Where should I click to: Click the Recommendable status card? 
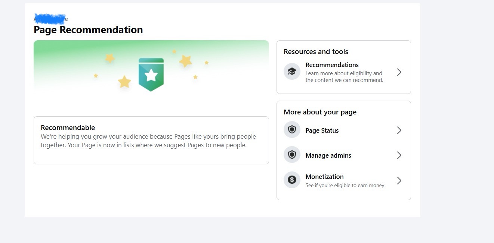click(x=151, y=140)
